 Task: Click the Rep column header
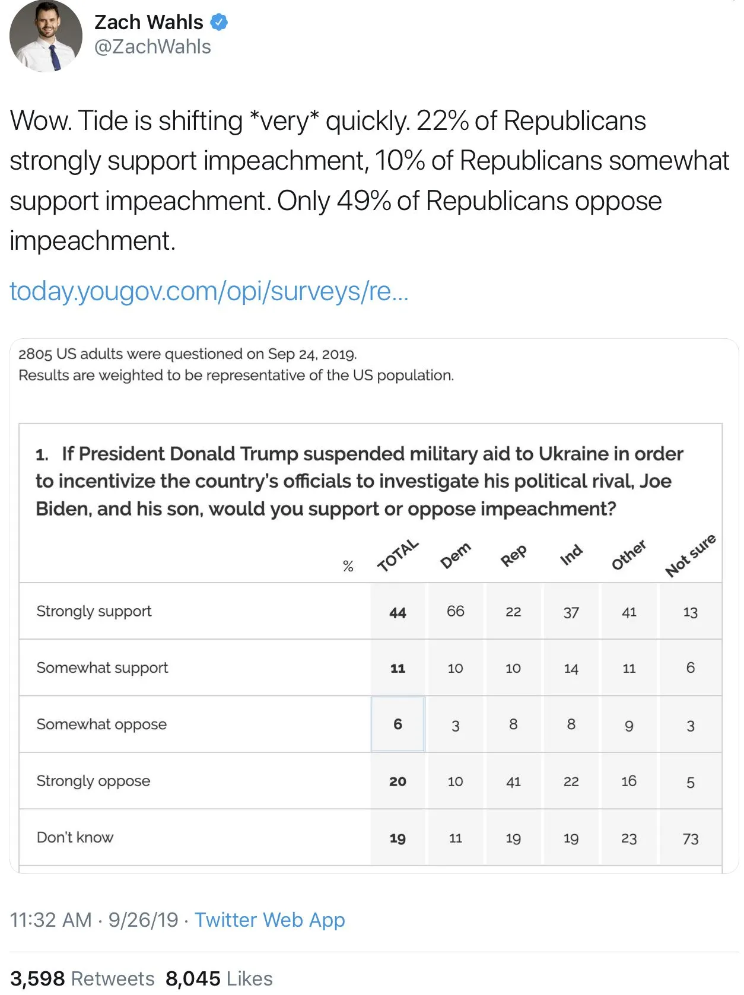[x=513, y=556]
